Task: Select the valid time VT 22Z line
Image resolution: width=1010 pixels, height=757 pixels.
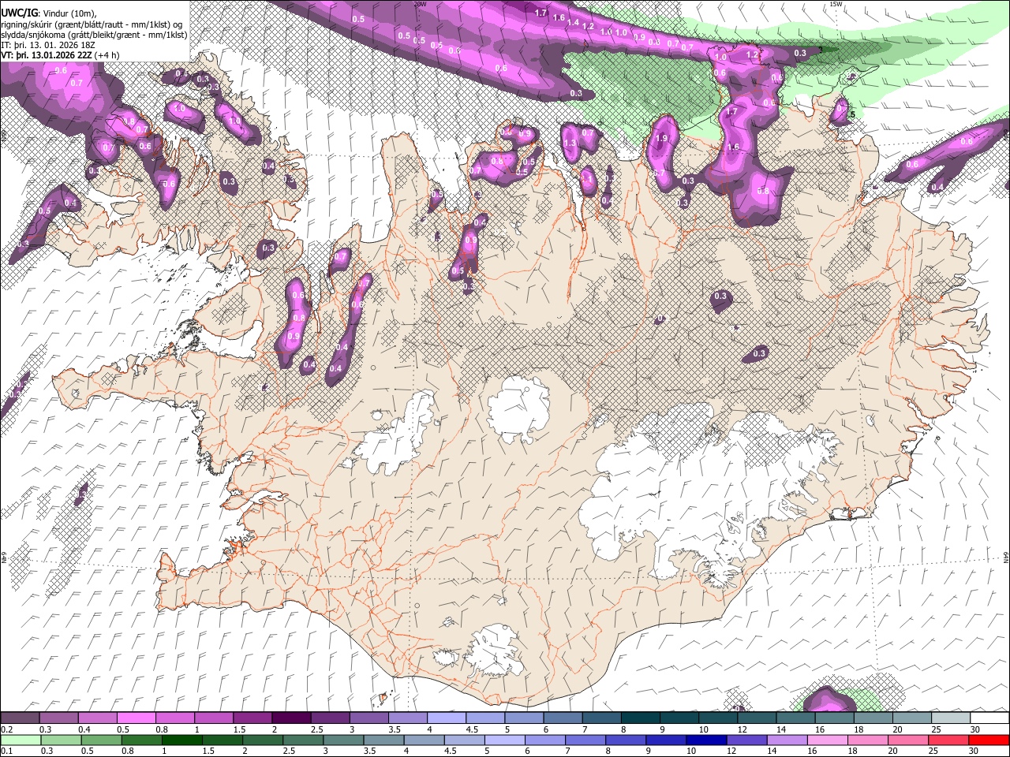Action: (61, 55)
